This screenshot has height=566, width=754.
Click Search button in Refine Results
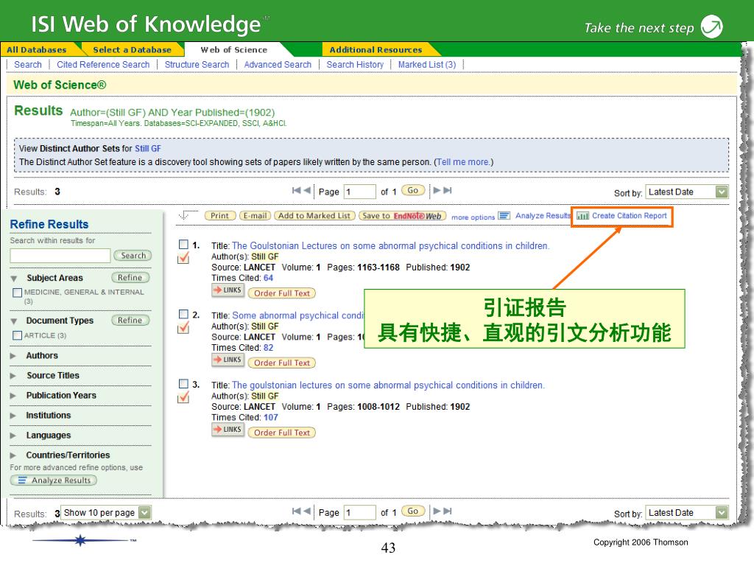[x=133, y=256]
